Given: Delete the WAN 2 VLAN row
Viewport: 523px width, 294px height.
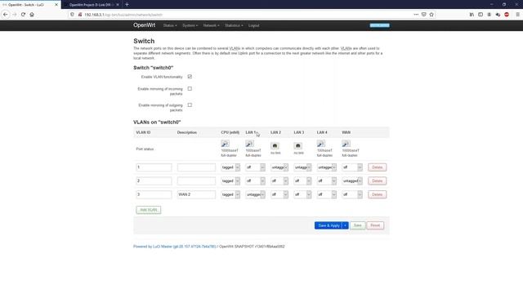Looking at the screenshot, I should point(378,194).
